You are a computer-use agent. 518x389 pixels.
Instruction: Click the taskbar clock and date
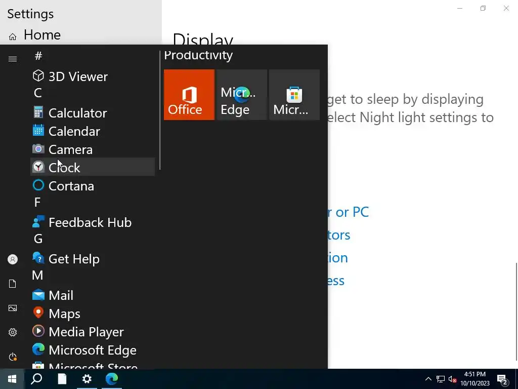click(x=475, y=379)
